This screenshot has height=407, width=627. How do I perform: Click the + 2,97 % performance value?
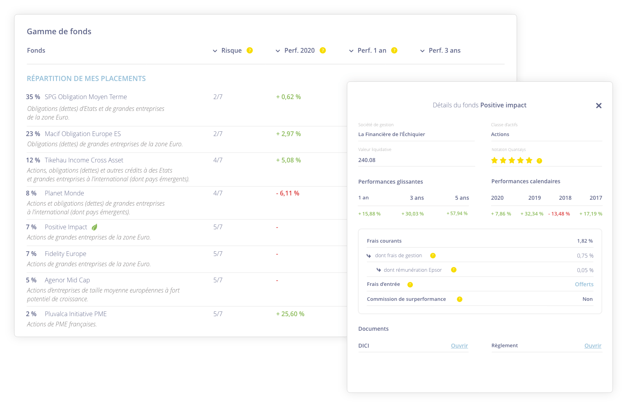pyautogui.click(x=288, y=134)
